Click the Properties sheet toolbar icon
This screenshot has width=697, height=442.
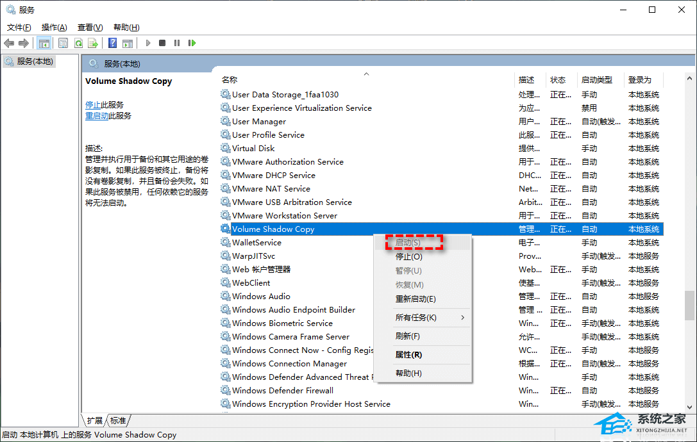pyautogui.click(x=63, y=43)
